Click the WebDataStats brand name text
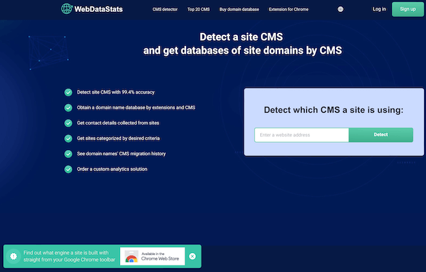426x272 pixels. click(98, 9)
